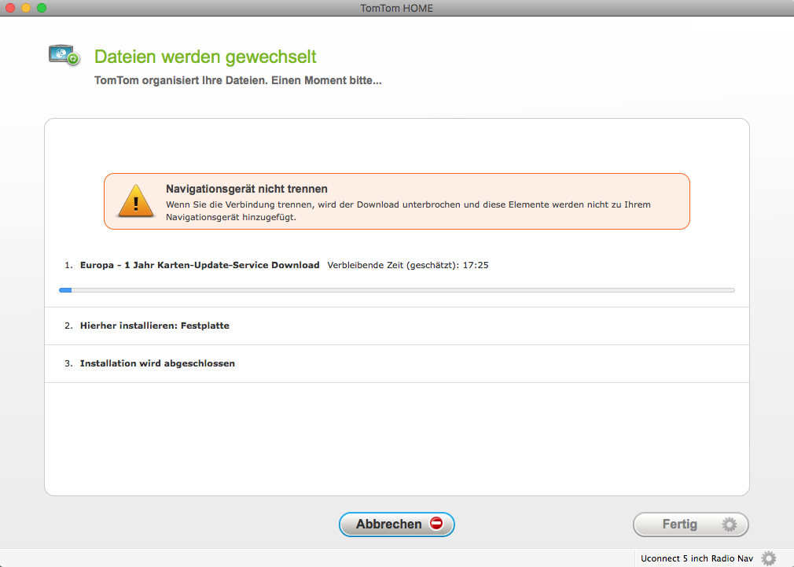Click the Abbrechen button
This screenshot has width=794, height=567.
(396, 524)
